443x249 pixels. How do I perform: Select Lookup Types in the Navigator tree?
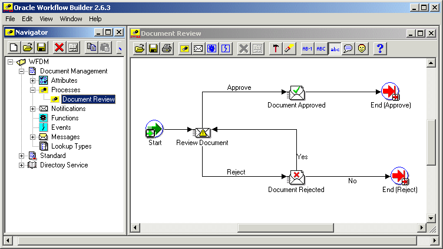pyautogui.click(x=71, y=146)
